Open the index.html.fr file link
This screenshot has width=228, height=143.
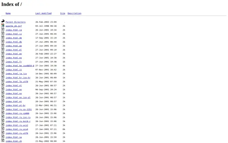tap(14, 62)
